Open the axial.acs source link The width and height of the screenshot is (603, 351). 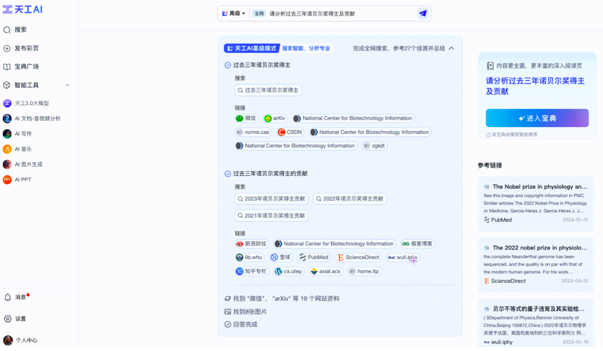[x=326, y=271]
